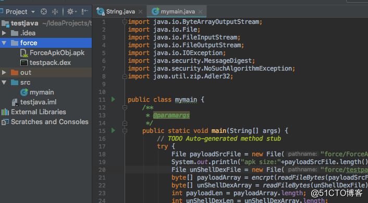This screenshot has height=203, width=368.
Task: Click the run gutter icon beside class mymain
Action: click(113, 99)
